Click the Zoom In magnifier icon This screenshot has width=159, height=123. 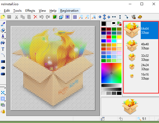pos(81,17)
